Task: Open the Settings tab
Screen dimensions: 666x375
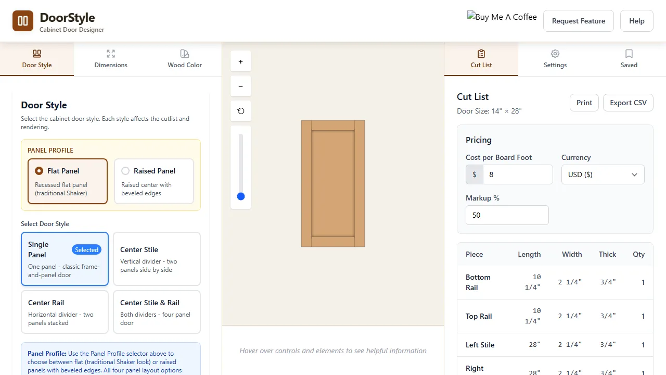Action: [555, 59]
